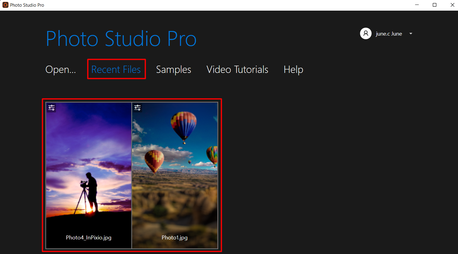The height and width of the screenshot is (254, 458).
Task: Open the Photo1.jpg hot air balloons thumbnail
Action: (175, 175)
